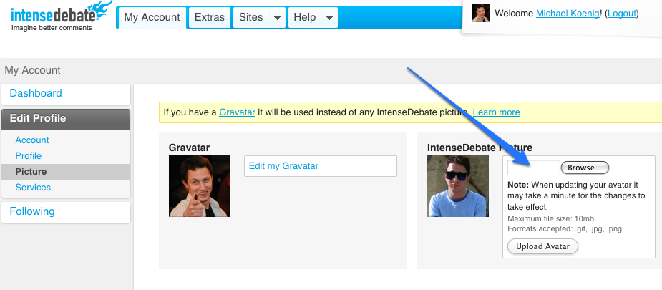Image resolution: width=662 pixels, height=290 pixels.
Task: Select the Edit Profile section header
Action: 38,118
